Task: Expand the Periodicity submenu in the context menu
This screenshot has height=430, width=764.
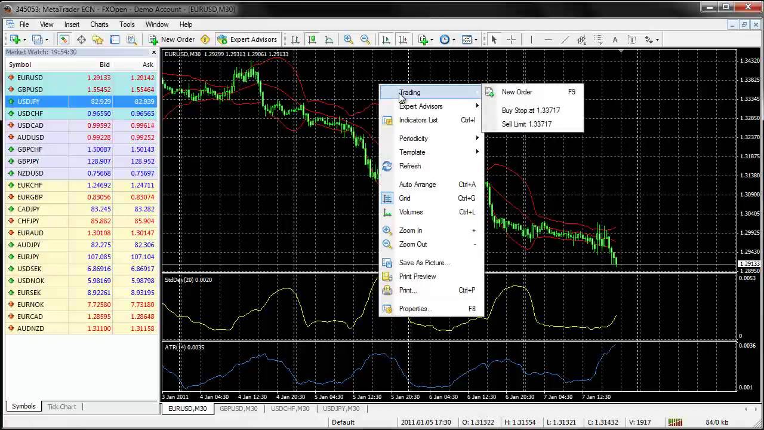Action: 414,139
